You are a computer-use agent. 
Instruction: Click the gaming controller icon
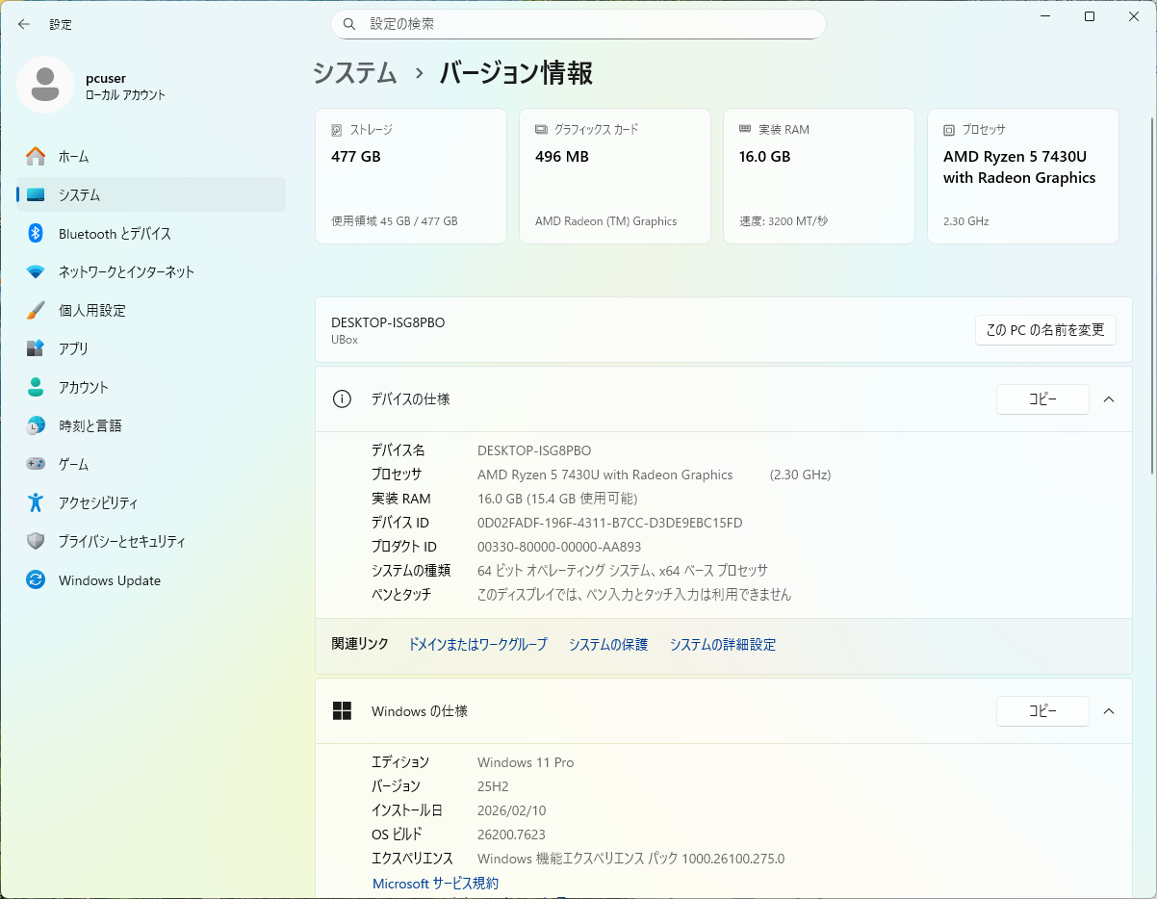click(36, 464)
